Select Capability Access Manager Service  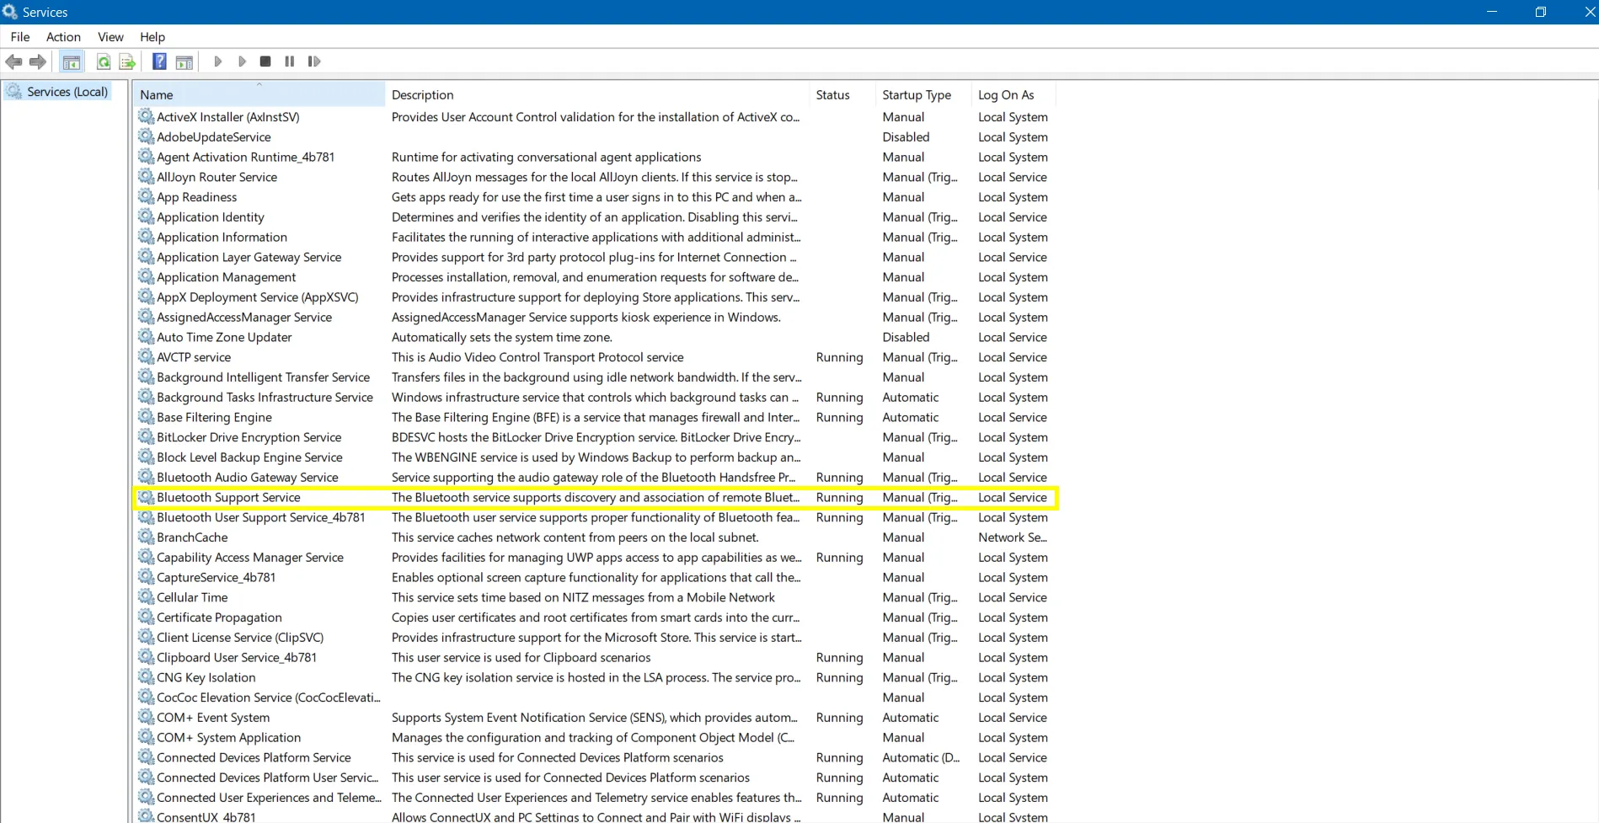(250, 557)
